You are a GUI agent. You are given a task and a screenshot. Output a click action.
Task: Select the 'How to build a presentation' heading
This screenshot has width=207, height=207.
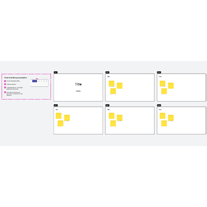[x=16, y=78]
